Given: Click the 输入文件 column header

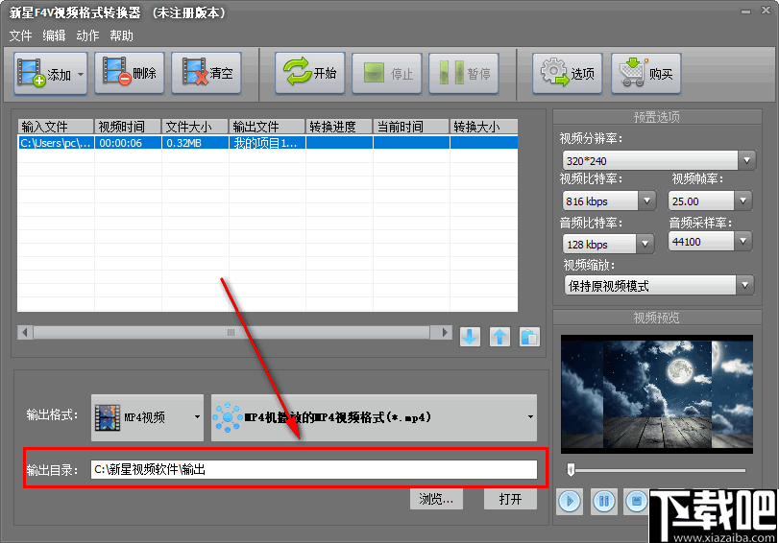Looking at the screenshot, I should coord(56,127).
